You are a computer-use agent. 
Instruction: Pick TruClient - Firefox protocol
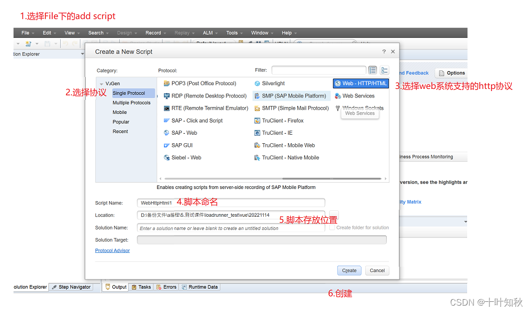(279, 120)
